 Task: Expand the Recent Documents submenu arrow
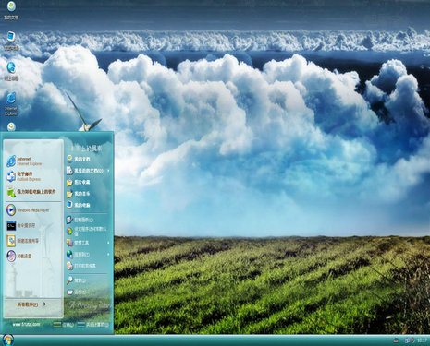pyautogui.click(x=108, y=171)
